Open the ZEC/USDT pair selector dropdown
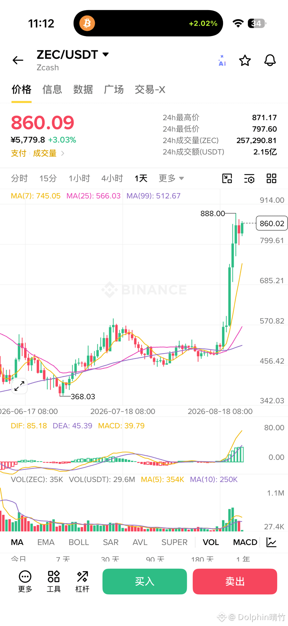The height and width of the screenshot is (626, 288). tap(73, 55)
